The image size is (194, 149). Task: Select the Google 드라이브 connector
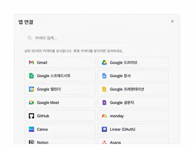tap(133, 62)
